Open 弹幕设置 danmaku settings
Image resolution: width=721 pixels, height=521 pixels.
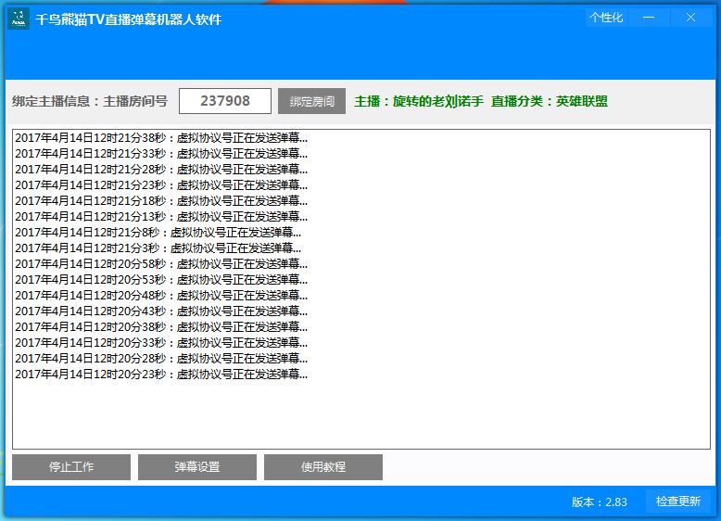click(x=197, y=467)
